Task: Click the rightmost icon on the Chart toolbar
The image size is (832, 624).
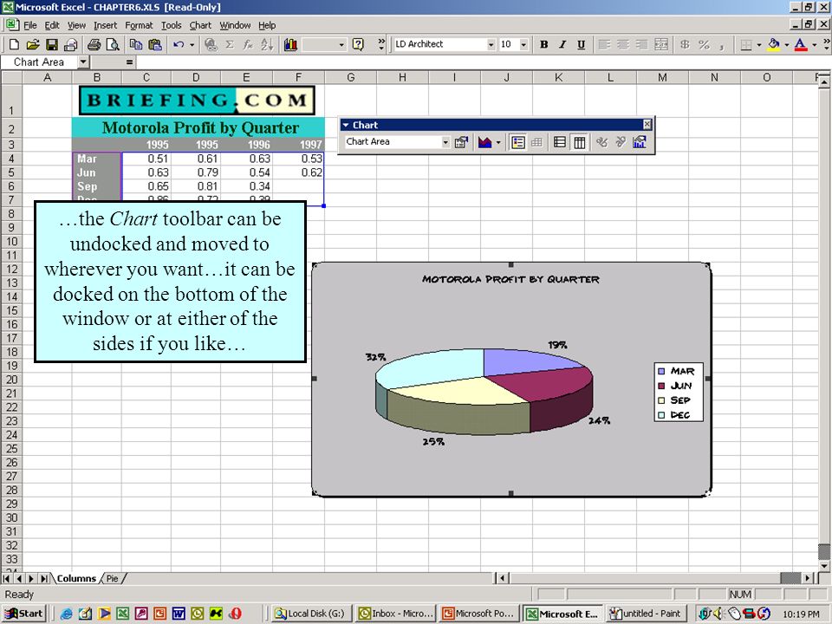Action: click(640, 142)
